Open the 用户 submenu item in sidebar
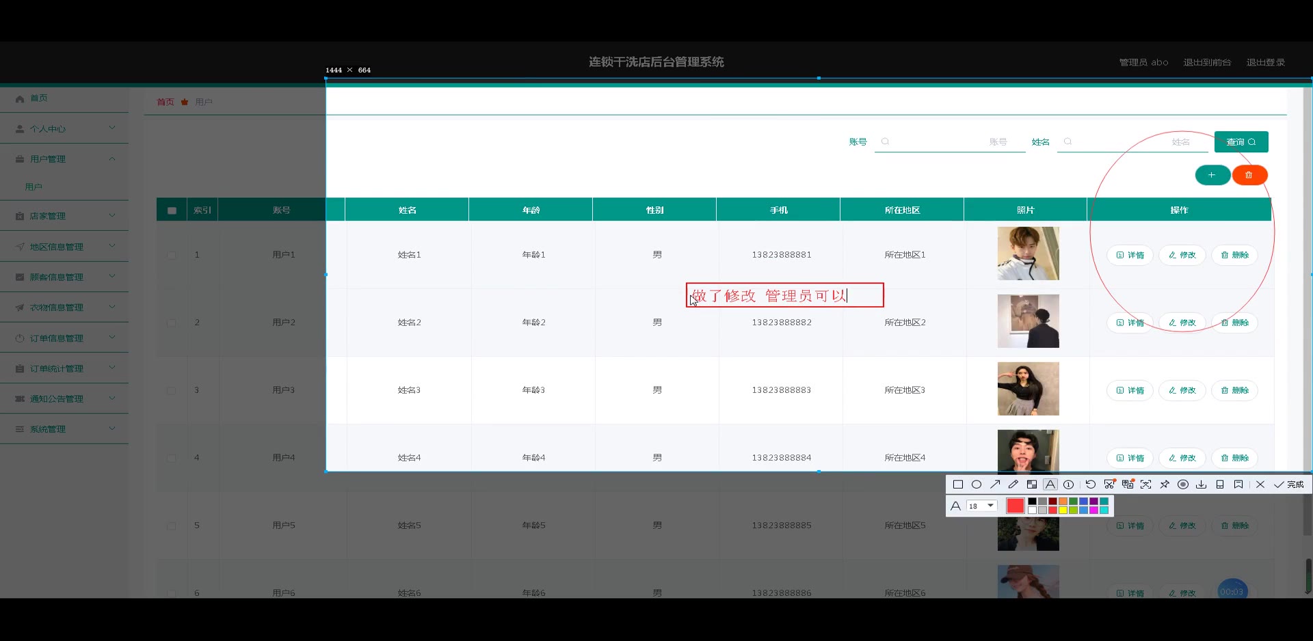 coord(64,187)
